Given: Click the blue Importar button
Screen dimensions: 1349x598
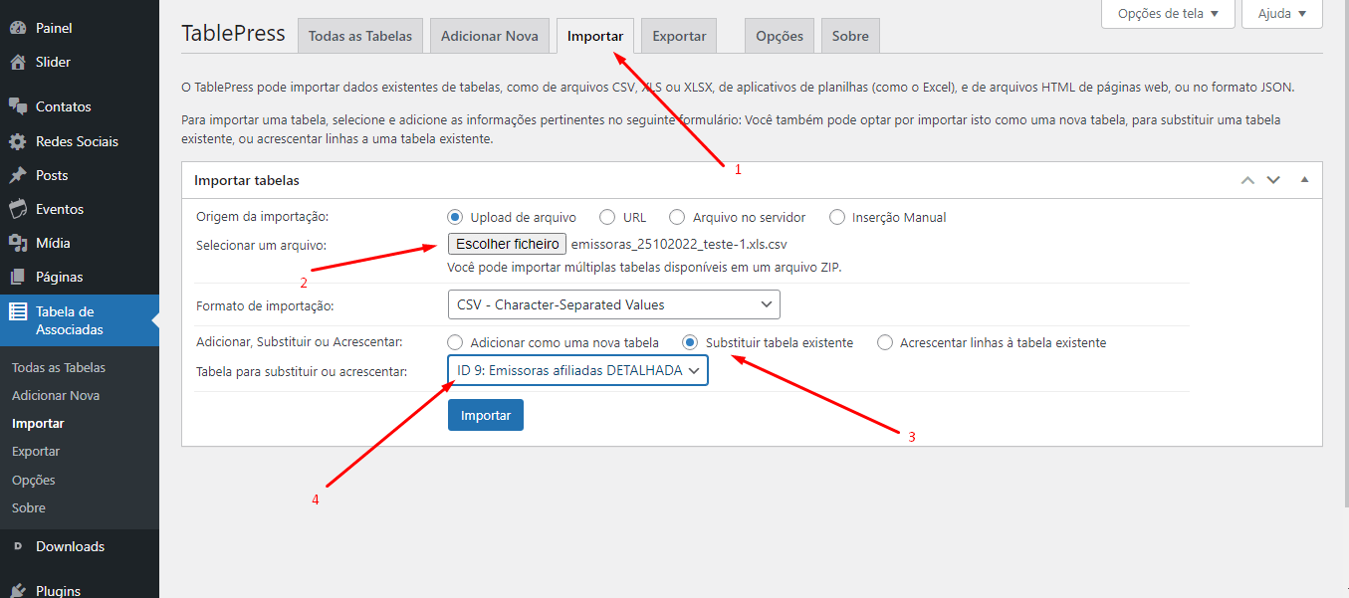Looking at the screenshot, I should 486,415.
